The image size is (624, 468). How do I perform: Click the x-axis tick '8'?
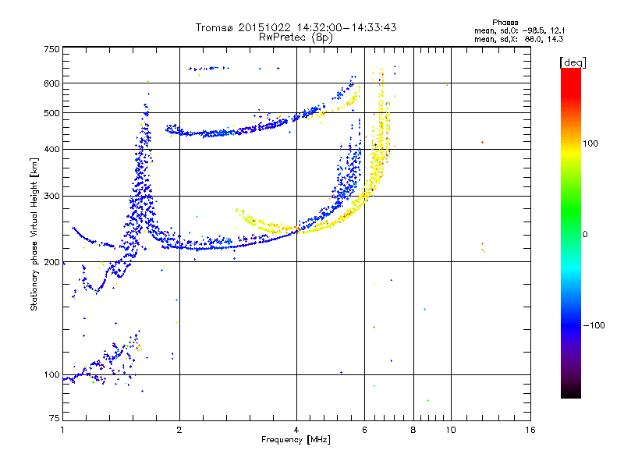(413, 430)
